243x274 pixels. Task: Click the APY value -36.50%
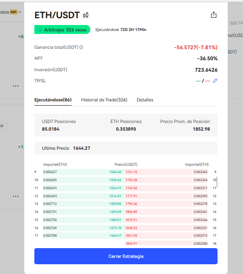tap(207, 59)
